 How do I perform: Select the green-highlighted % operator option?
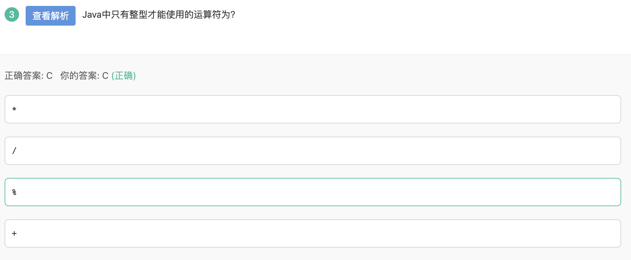[312, 192]
